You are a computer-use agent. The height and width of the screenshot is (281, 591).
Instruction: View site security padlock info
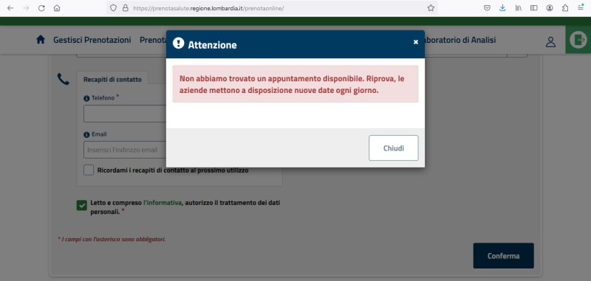click(126, 8)
